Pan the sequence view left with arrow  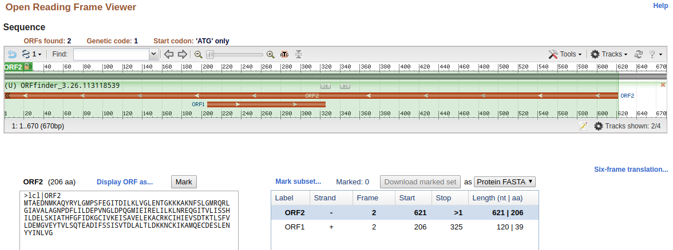click(x=169, y=54)
